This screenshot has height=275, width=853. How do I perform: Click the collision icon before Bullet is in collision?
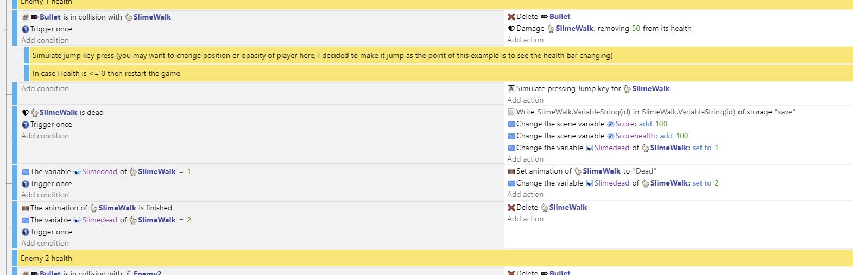25,17
